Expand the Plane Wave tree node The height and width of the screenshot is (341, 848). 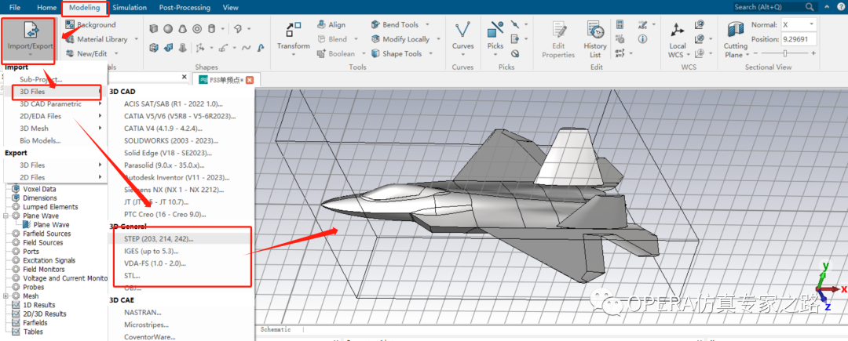[x=6, y=216]
